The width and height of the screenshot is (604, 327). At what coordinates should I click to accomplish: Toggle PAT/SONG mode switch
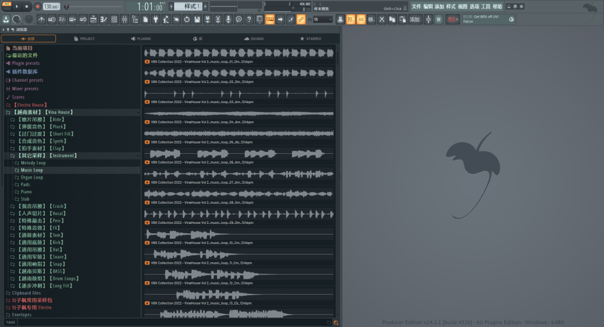[x=7, y=6]
